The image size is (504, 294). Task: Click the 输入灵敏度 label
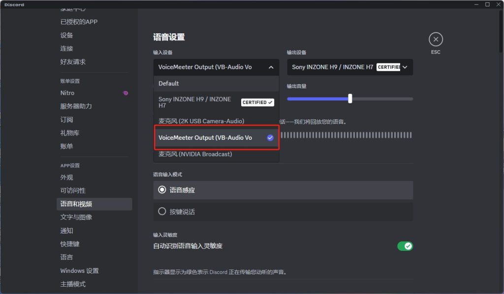click(x=165, y=235)
